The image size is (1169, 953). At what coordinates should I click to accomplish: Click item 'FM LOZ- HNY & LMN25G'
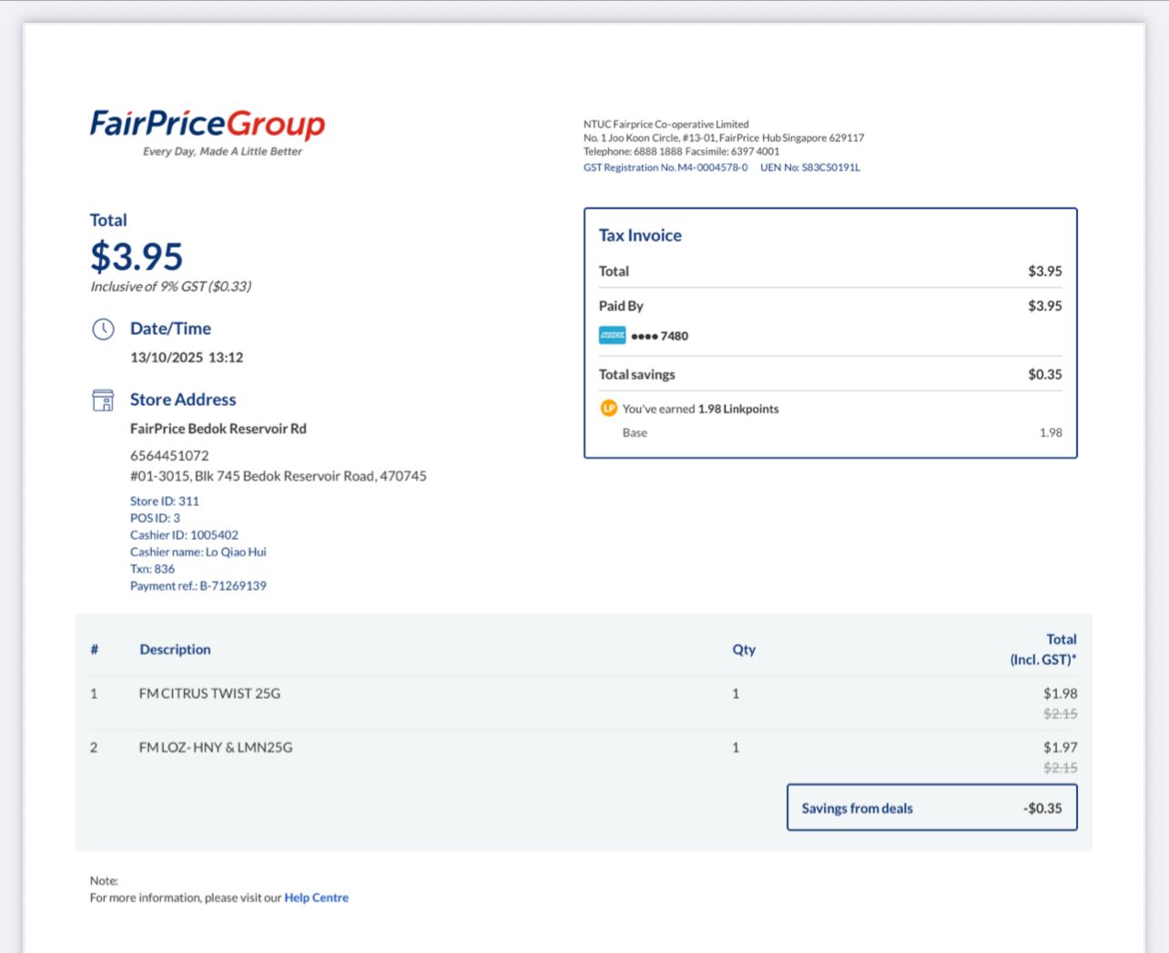point(216,747)
